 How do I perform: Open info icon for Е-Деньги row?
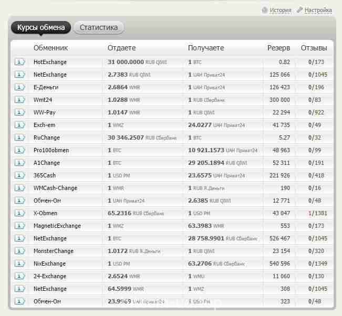point(19,87)
